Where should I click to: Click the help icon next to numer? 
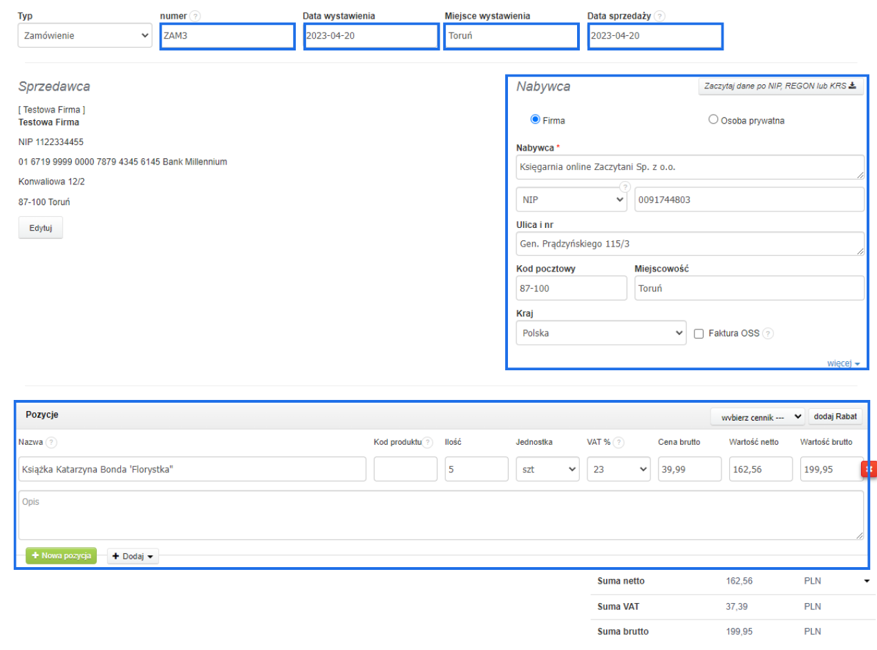(x=196, y=16)
